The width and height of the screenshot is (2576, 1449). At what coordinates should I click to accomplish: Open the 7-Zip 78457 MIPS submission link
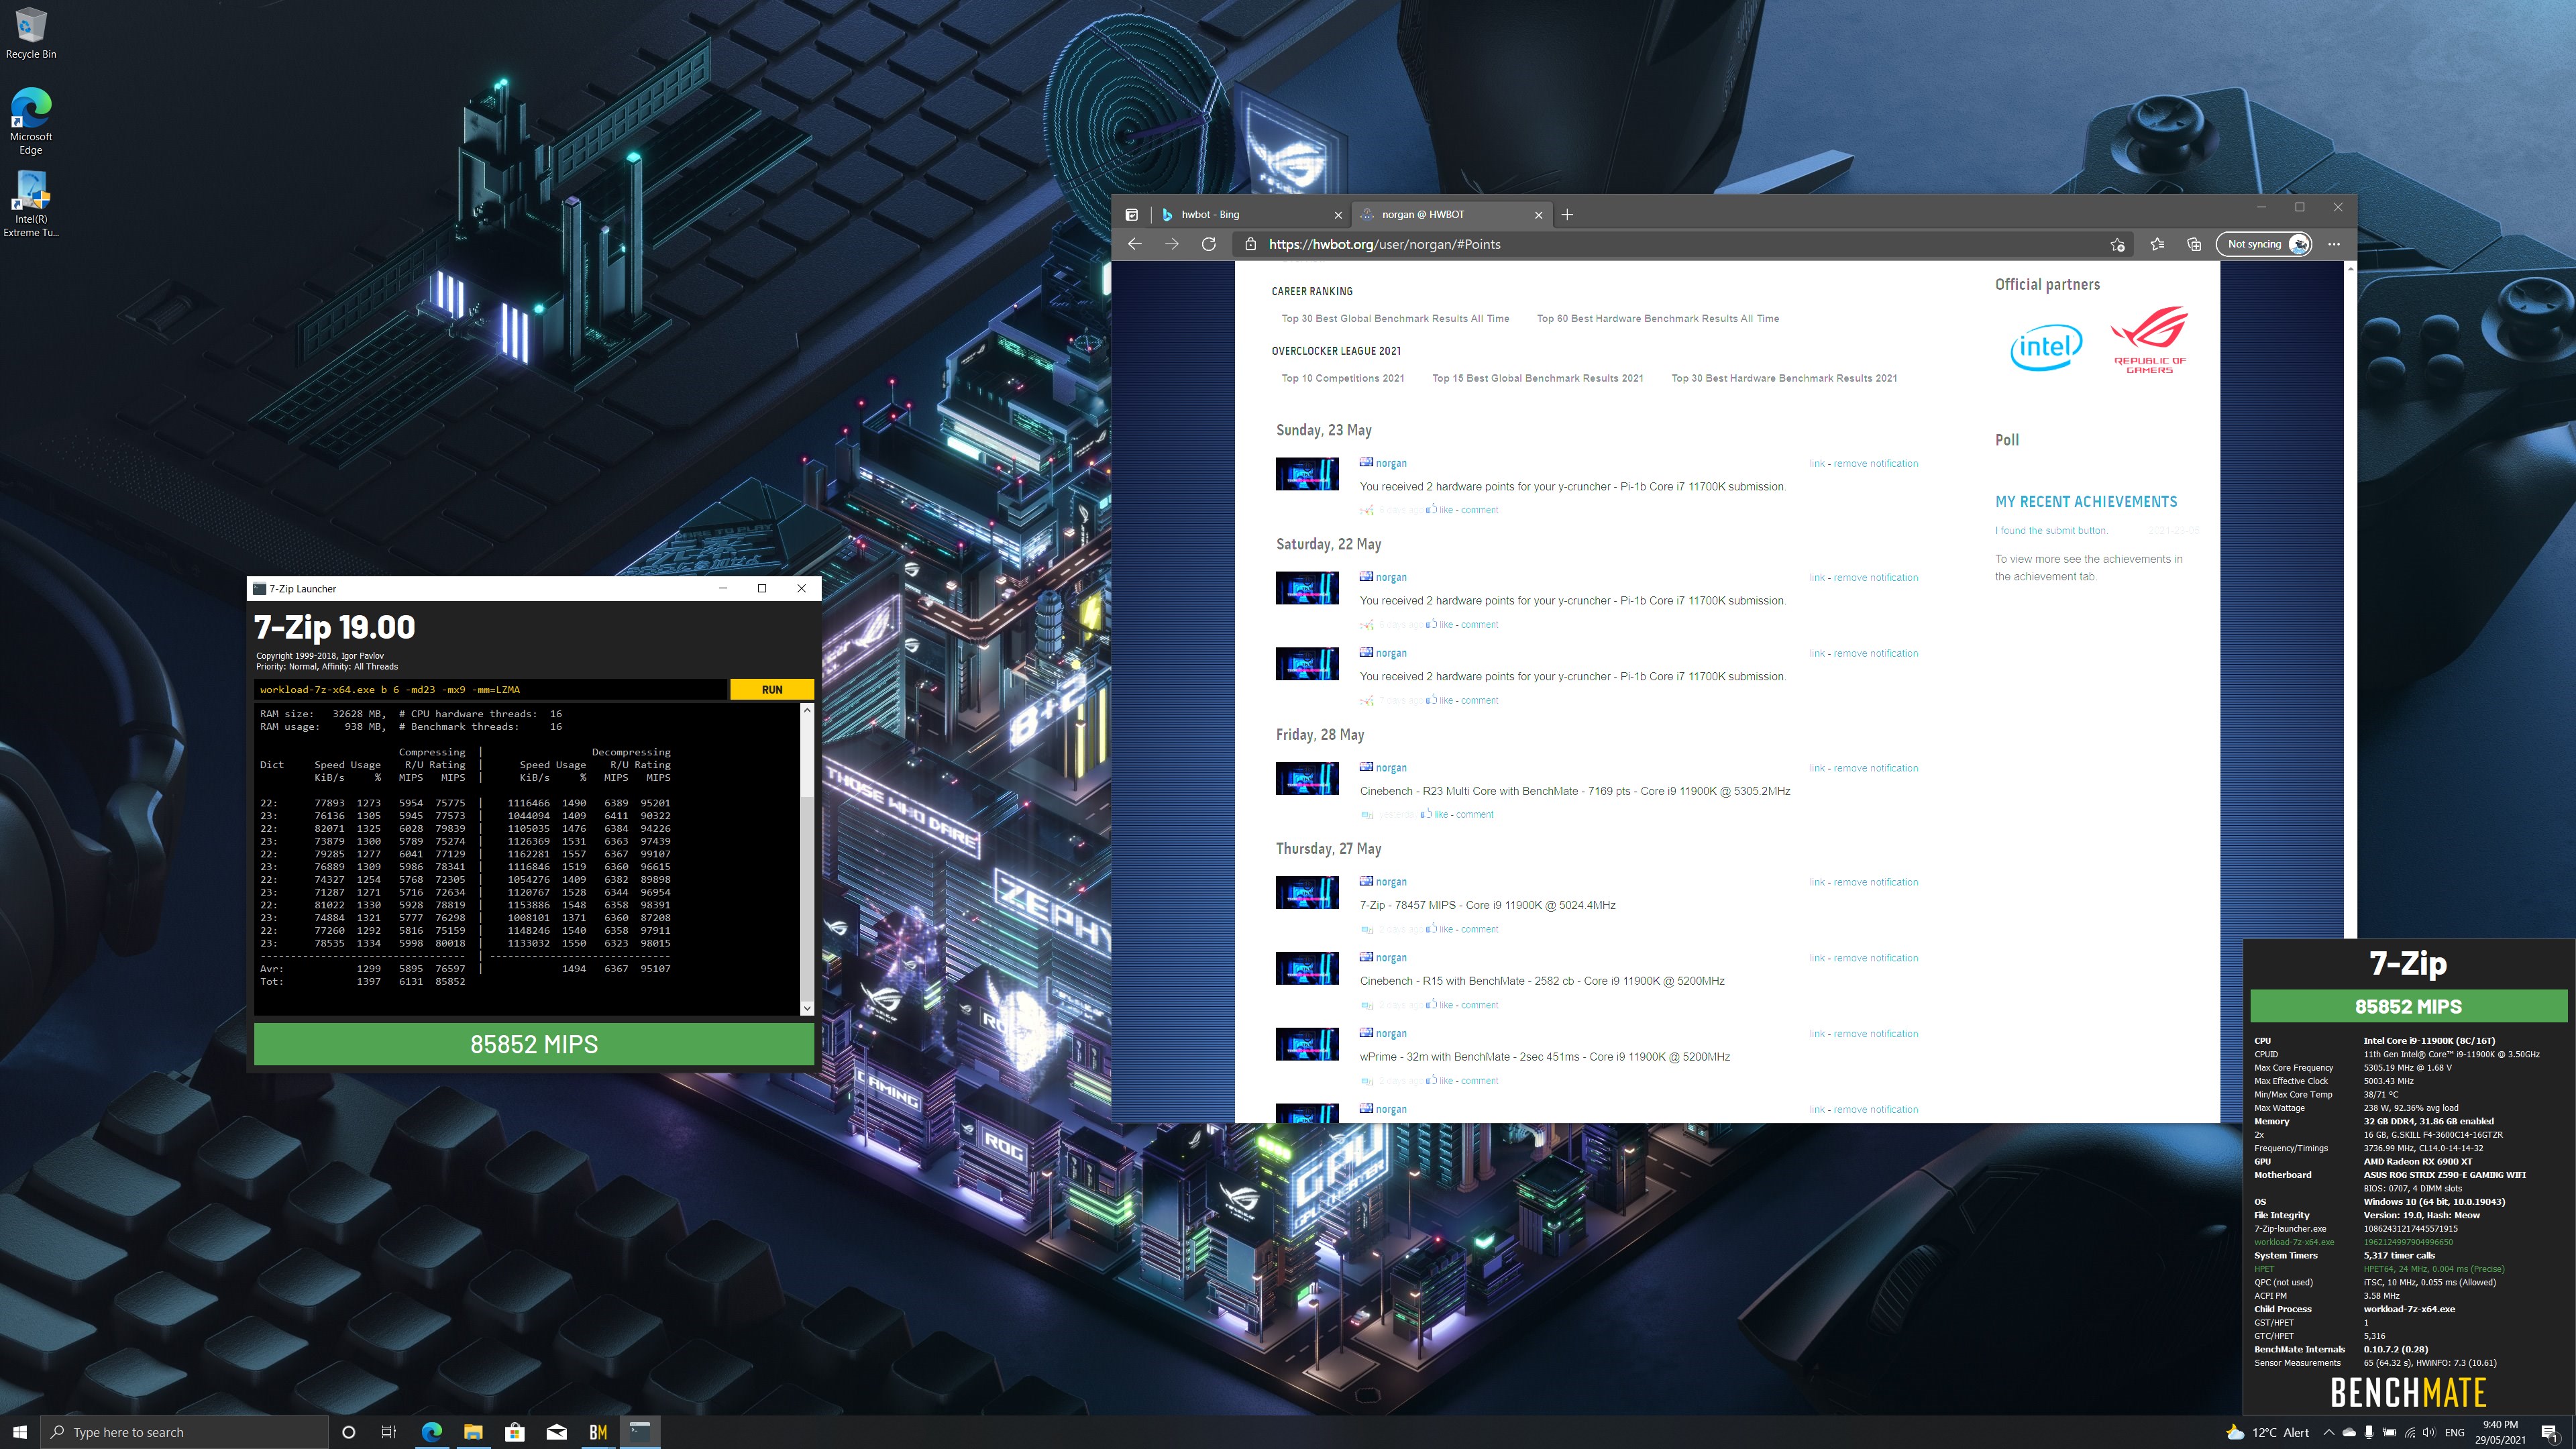1487,905
